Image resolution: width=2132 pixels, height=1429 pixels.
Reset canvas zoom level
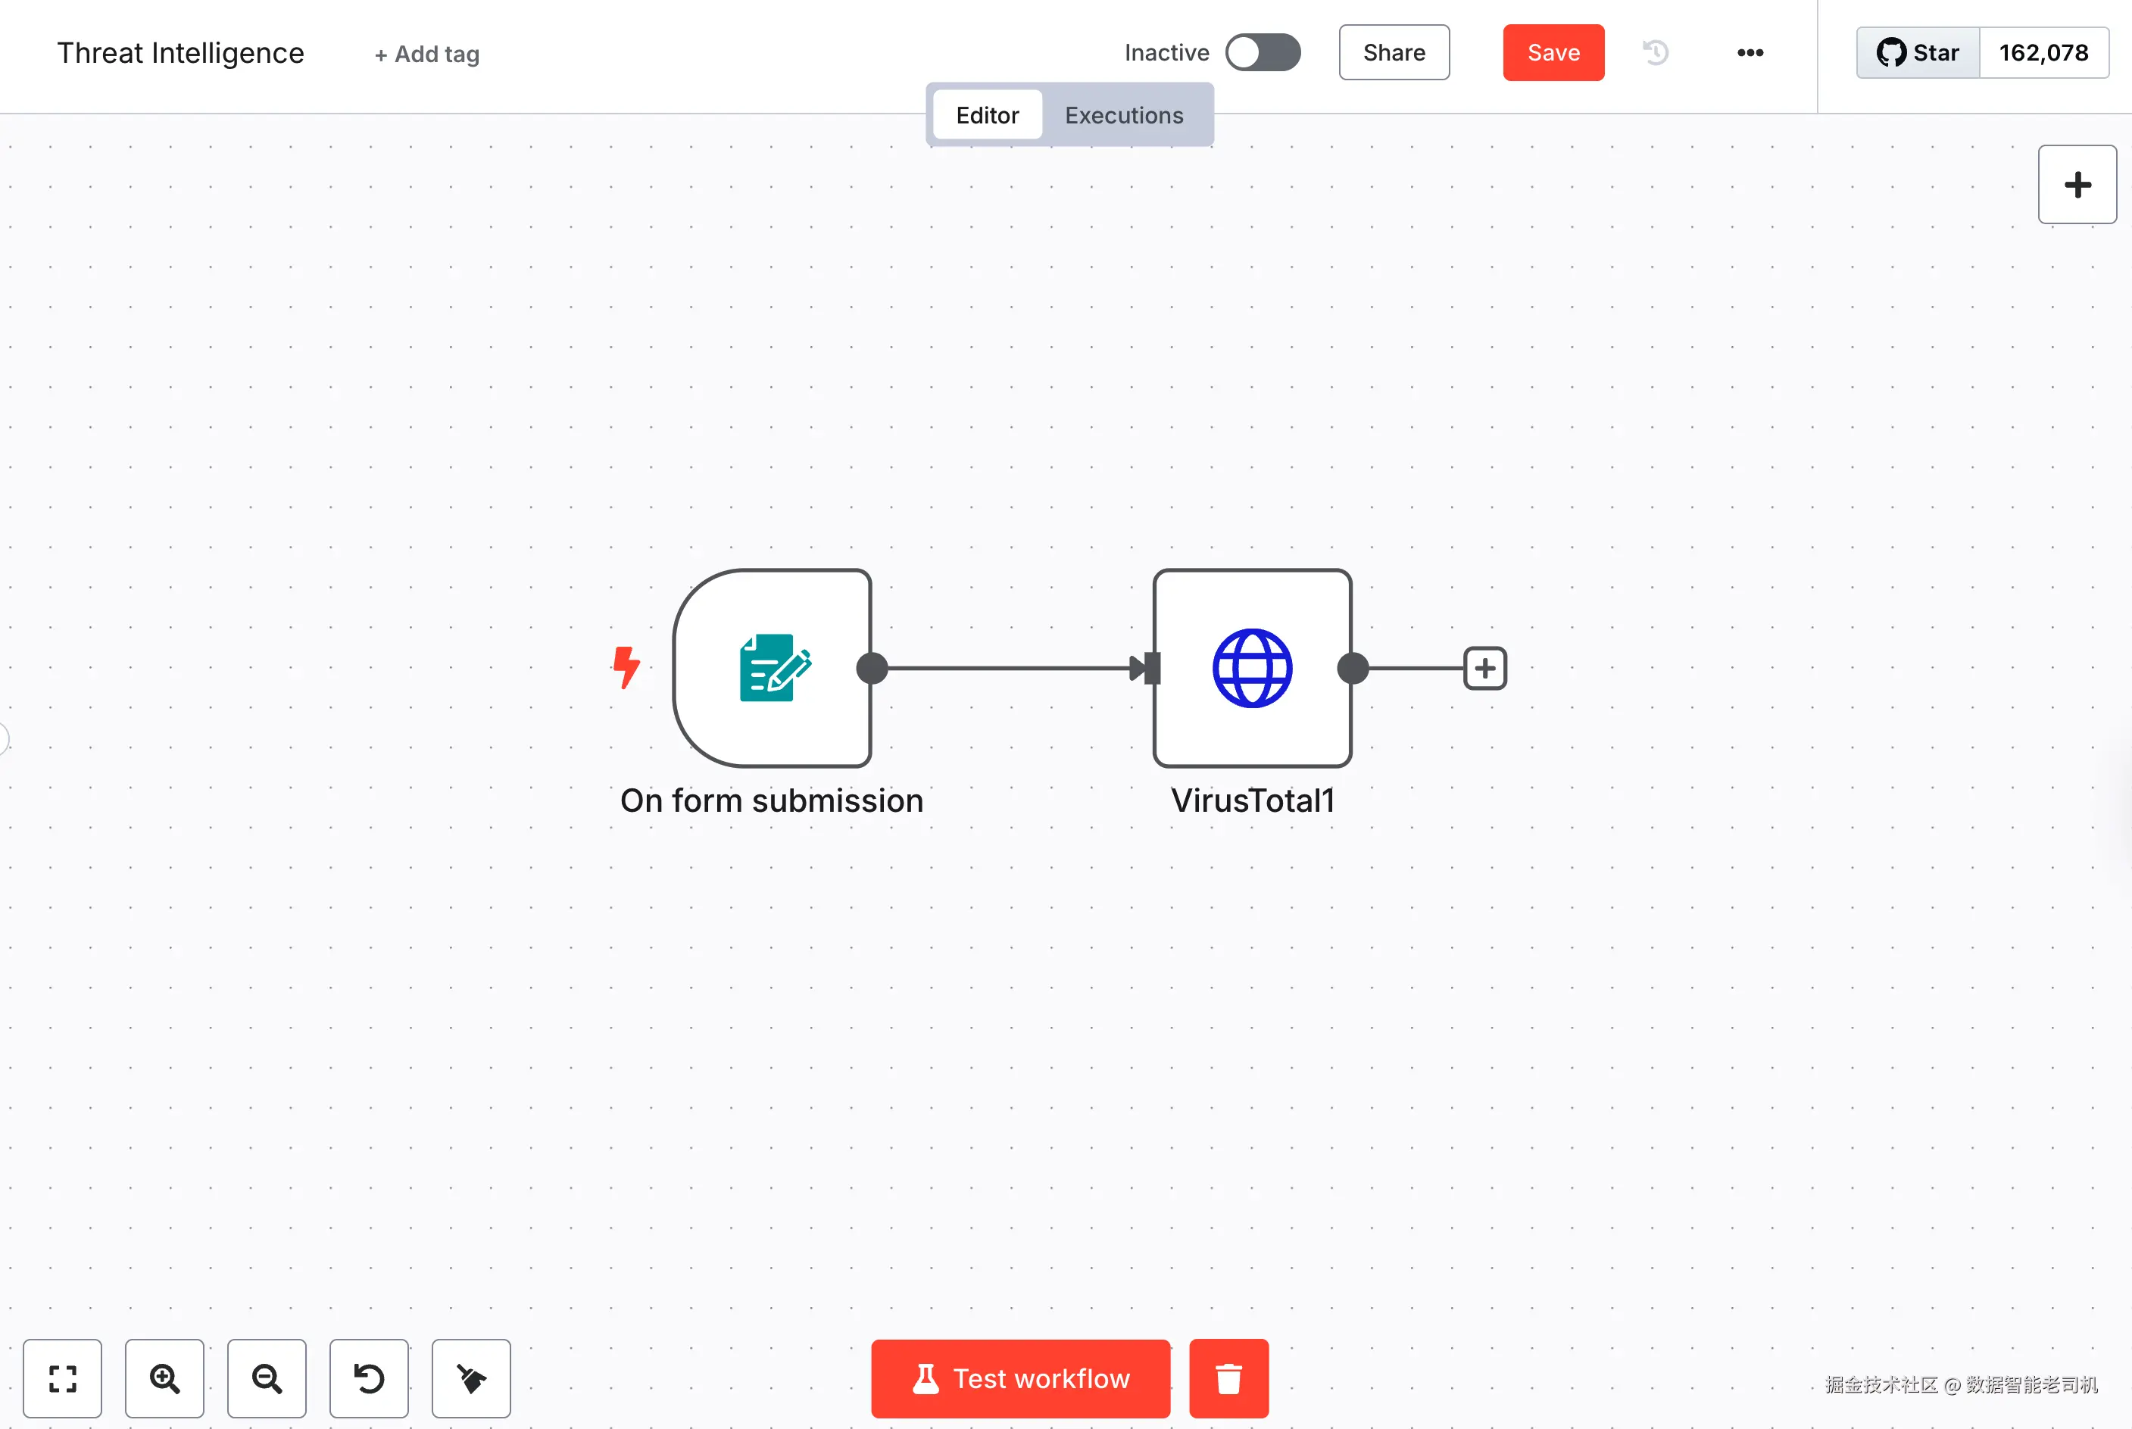pos(368,1378)
